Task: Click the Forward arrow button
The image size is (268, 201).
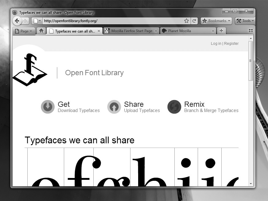Action: (25, 21)
